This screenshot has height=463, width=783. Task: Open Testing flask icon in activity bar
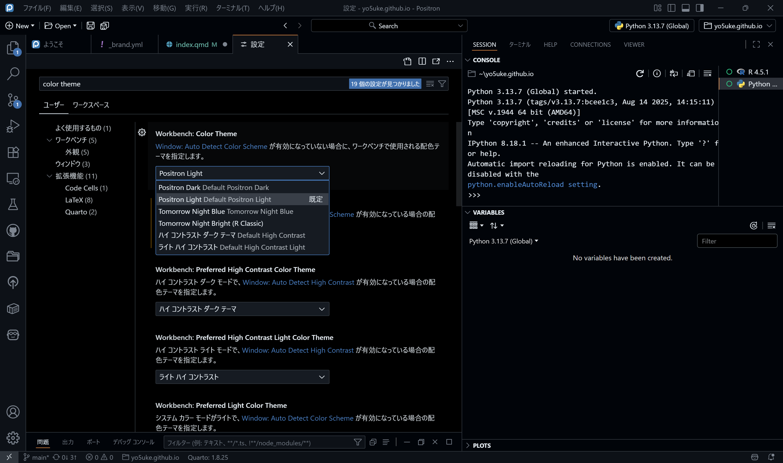coord(13,204)
